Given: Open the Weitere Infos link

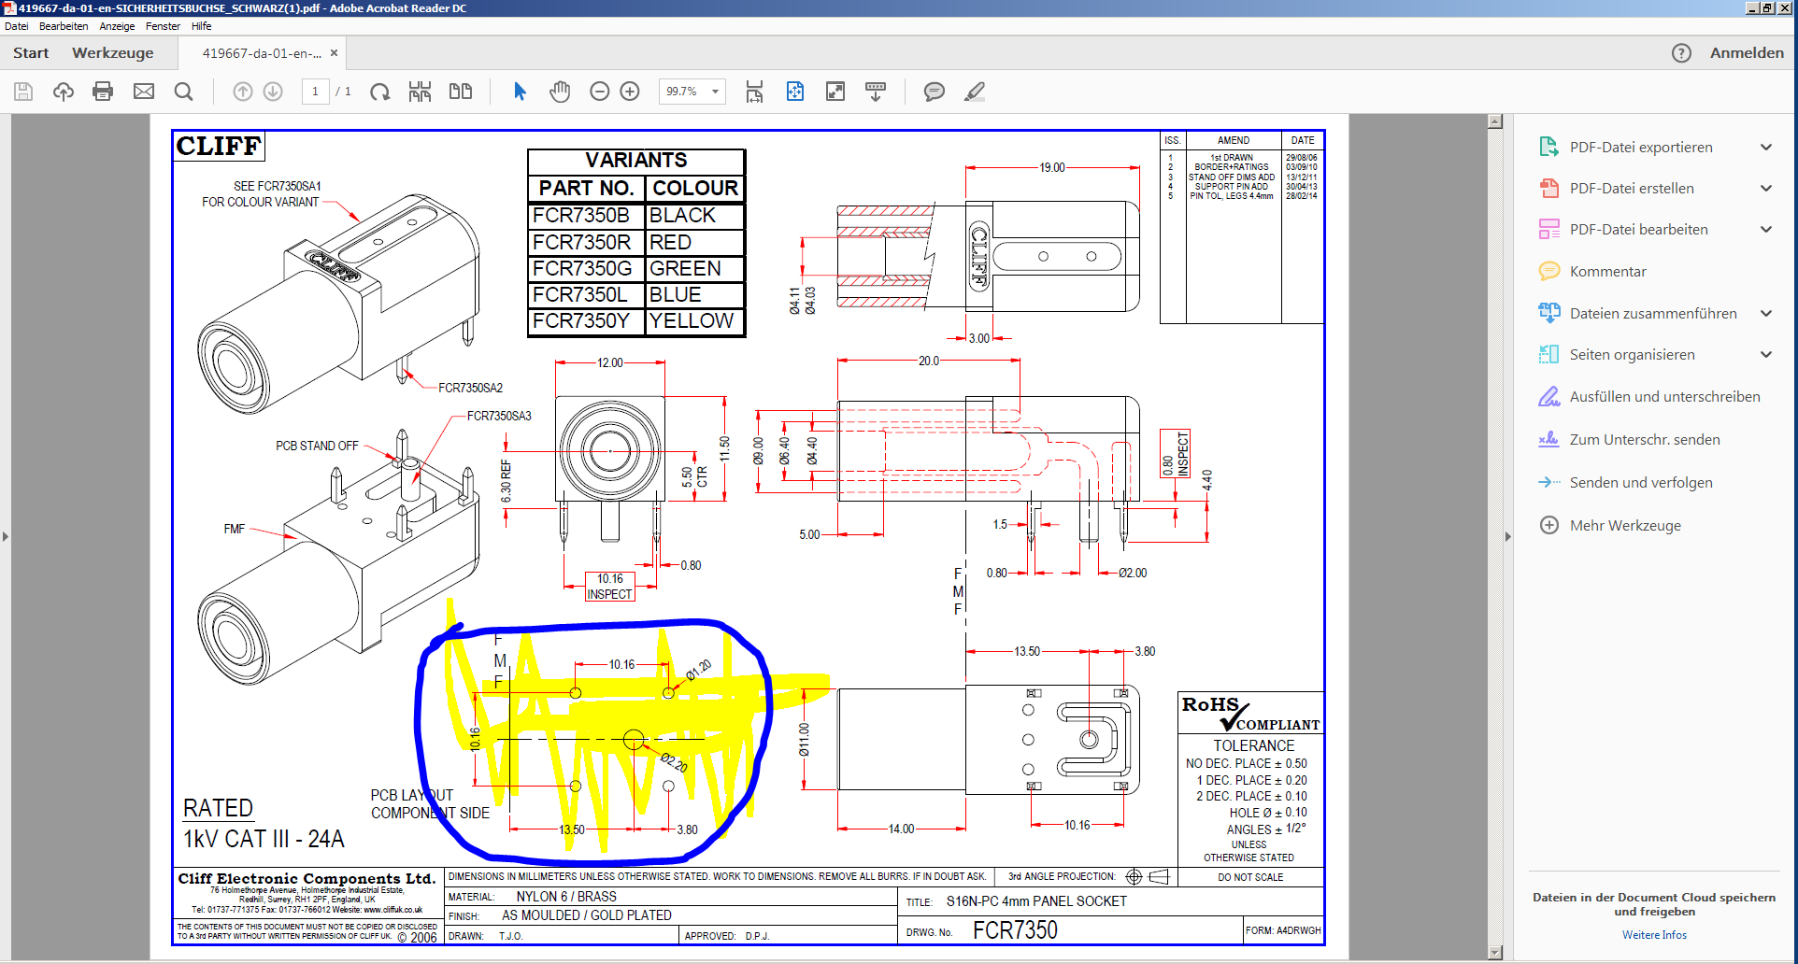Looking at the screenshot, I should click(x=1654, y=935).
